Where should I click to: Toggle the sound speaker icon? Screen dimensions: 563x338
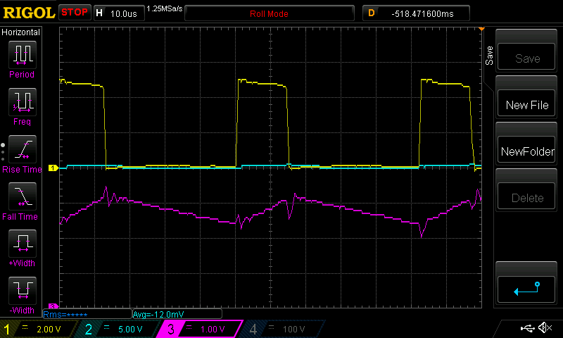[544, 328]
